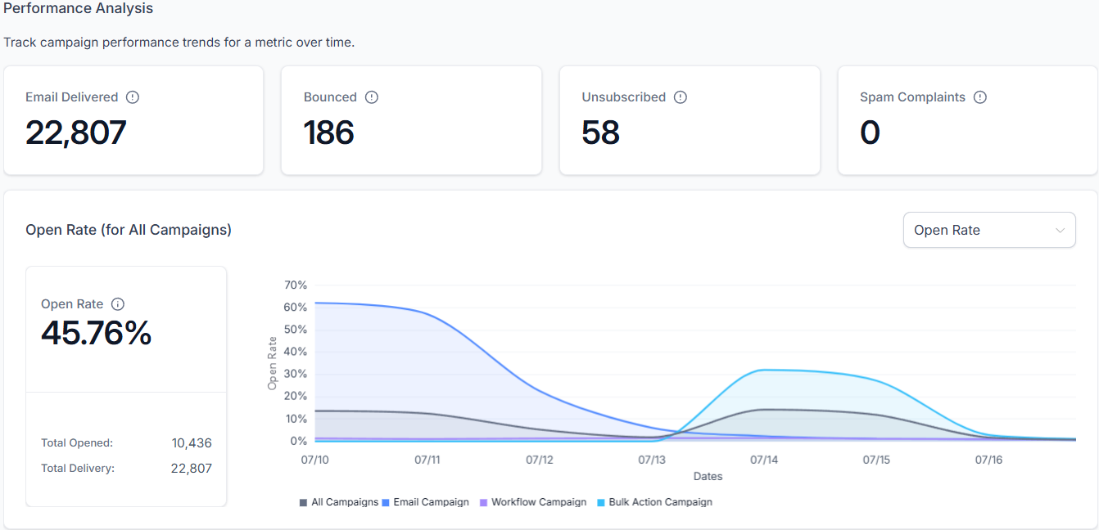Click the gray All Campaigns legend swatch
The width and height of the screenshot is (1099, 530).
pos(304,502)
